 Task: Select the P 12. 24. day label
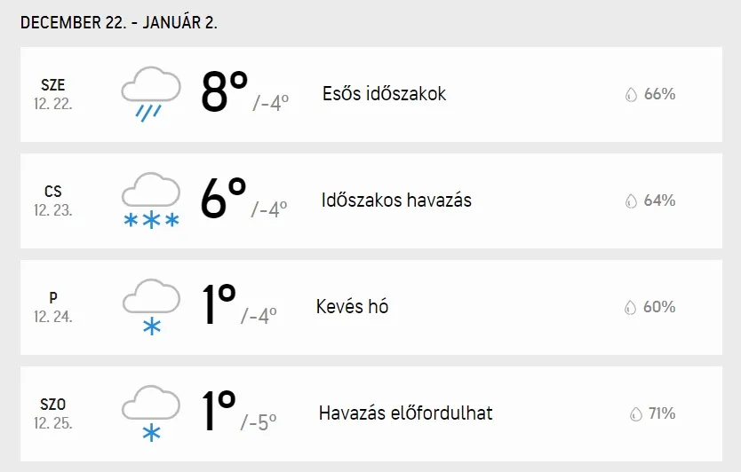click(53, 307)
